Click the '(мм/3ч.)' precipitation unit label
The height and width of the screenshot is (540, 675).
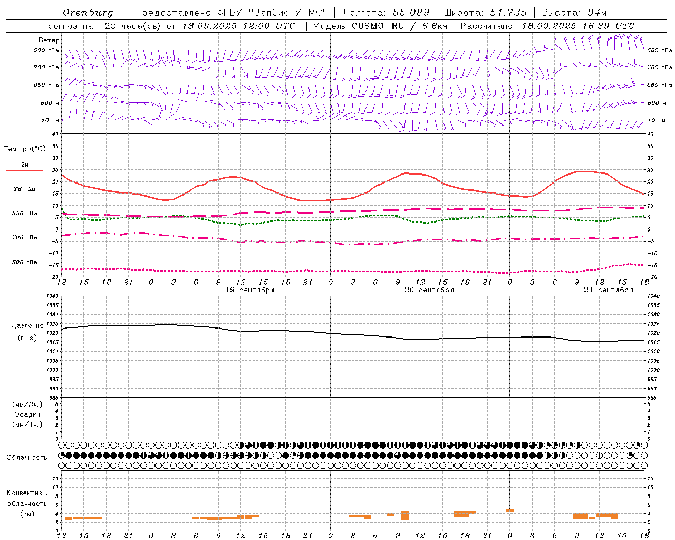(27, 404)
